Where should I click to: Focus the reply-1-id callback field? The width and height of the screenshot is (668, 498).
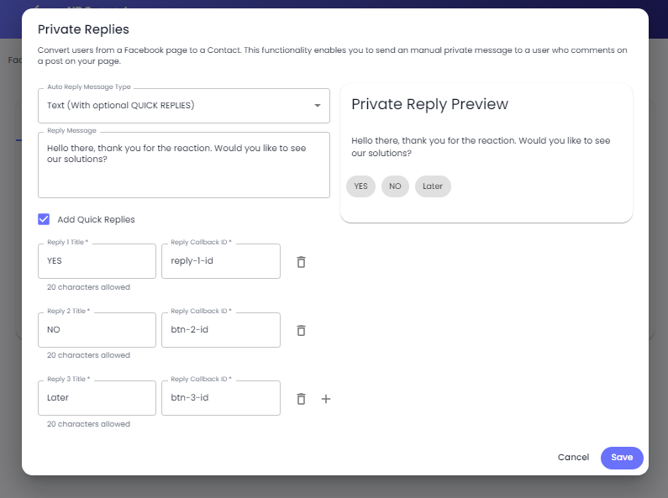[x=221, y=261]
